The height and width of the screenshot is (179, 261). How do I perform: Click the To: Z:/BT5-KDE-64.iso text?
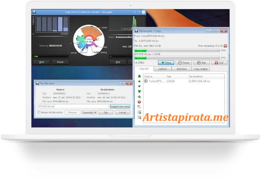pos(146,41)
